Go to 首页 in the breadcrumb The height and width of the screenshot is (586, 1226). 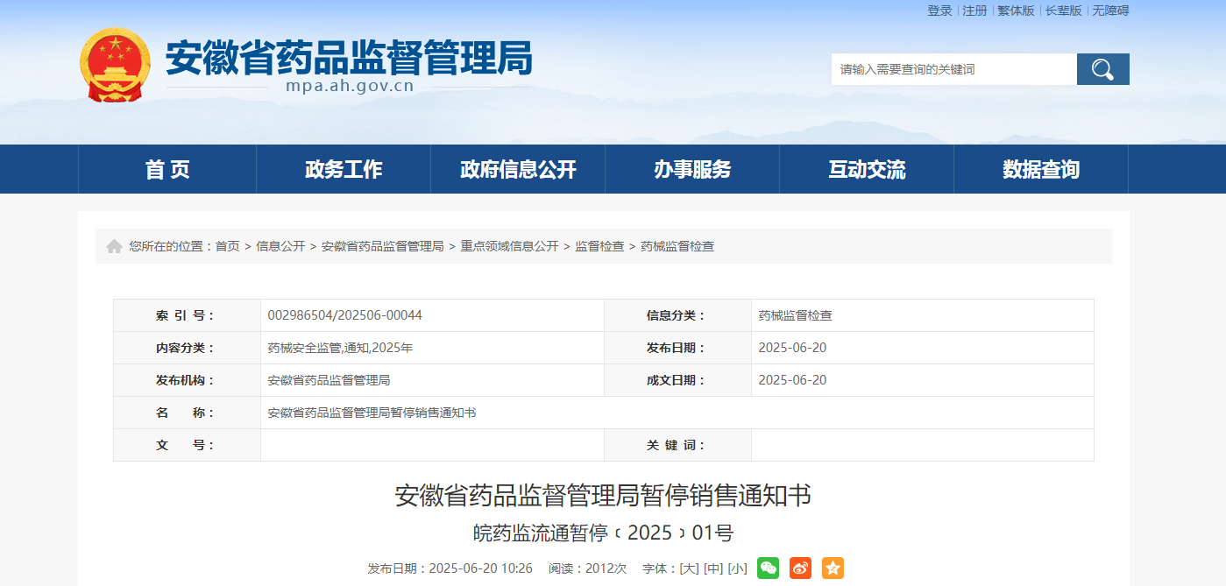[228, 246]
